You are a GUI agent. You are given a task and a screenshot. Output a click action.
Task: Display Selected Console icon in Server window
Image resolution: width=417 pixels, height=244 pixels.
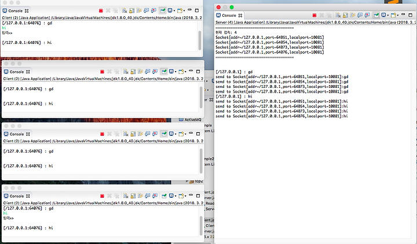click(x=384, y=15)
